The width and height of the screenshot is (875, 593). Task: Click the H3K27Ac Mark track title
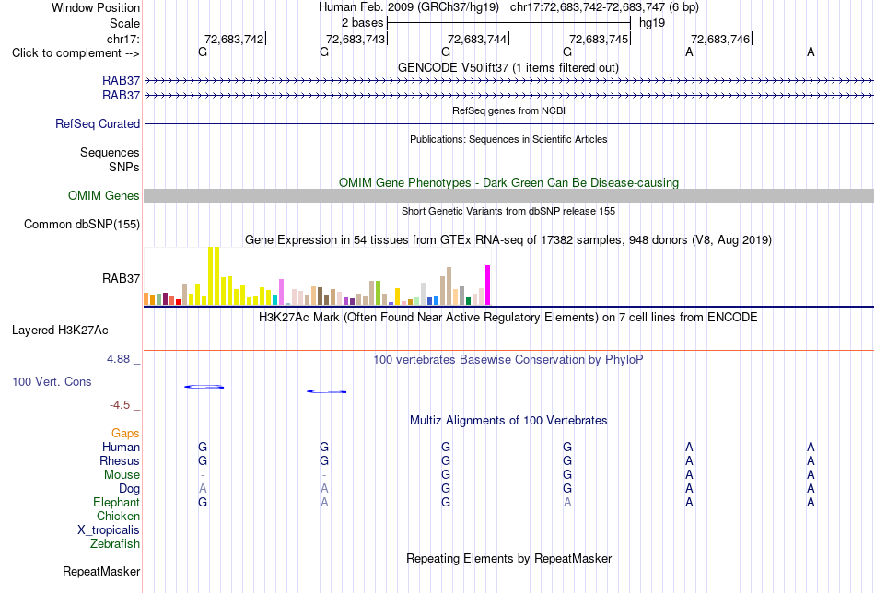coord(507,318)
